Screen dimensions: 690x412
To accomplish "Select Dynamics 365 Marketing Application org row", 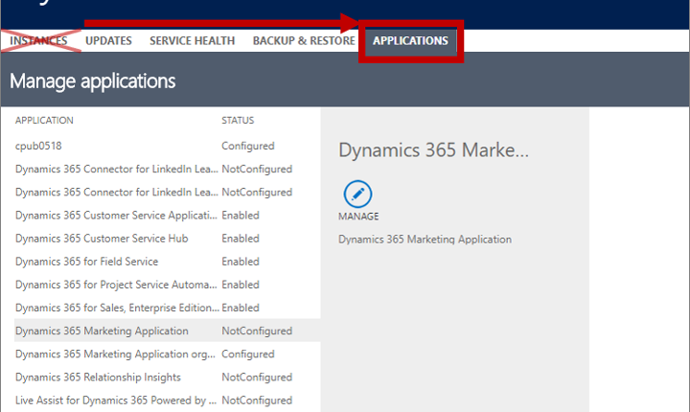I will (115, 354).
